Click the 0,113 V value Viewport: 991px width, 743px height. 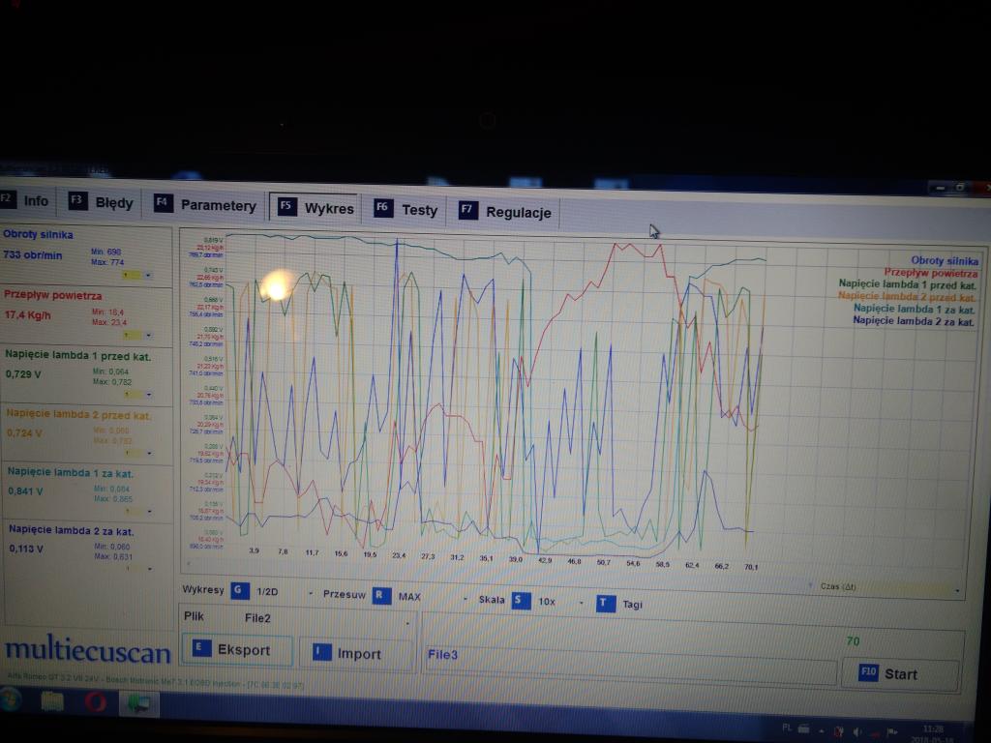point(26,549)
